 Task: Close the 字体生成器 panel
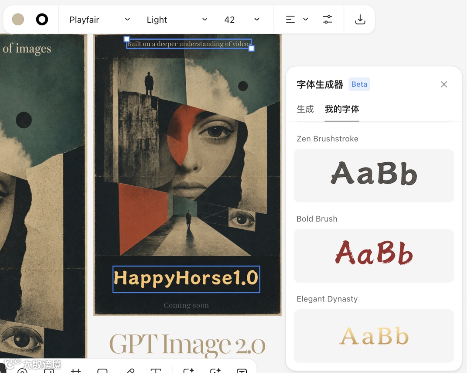coord(444,85)
